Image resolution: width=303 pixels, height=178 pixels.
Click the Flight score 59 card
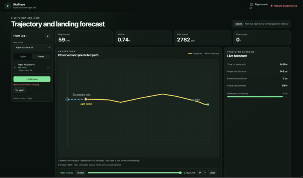click(84, 38)
